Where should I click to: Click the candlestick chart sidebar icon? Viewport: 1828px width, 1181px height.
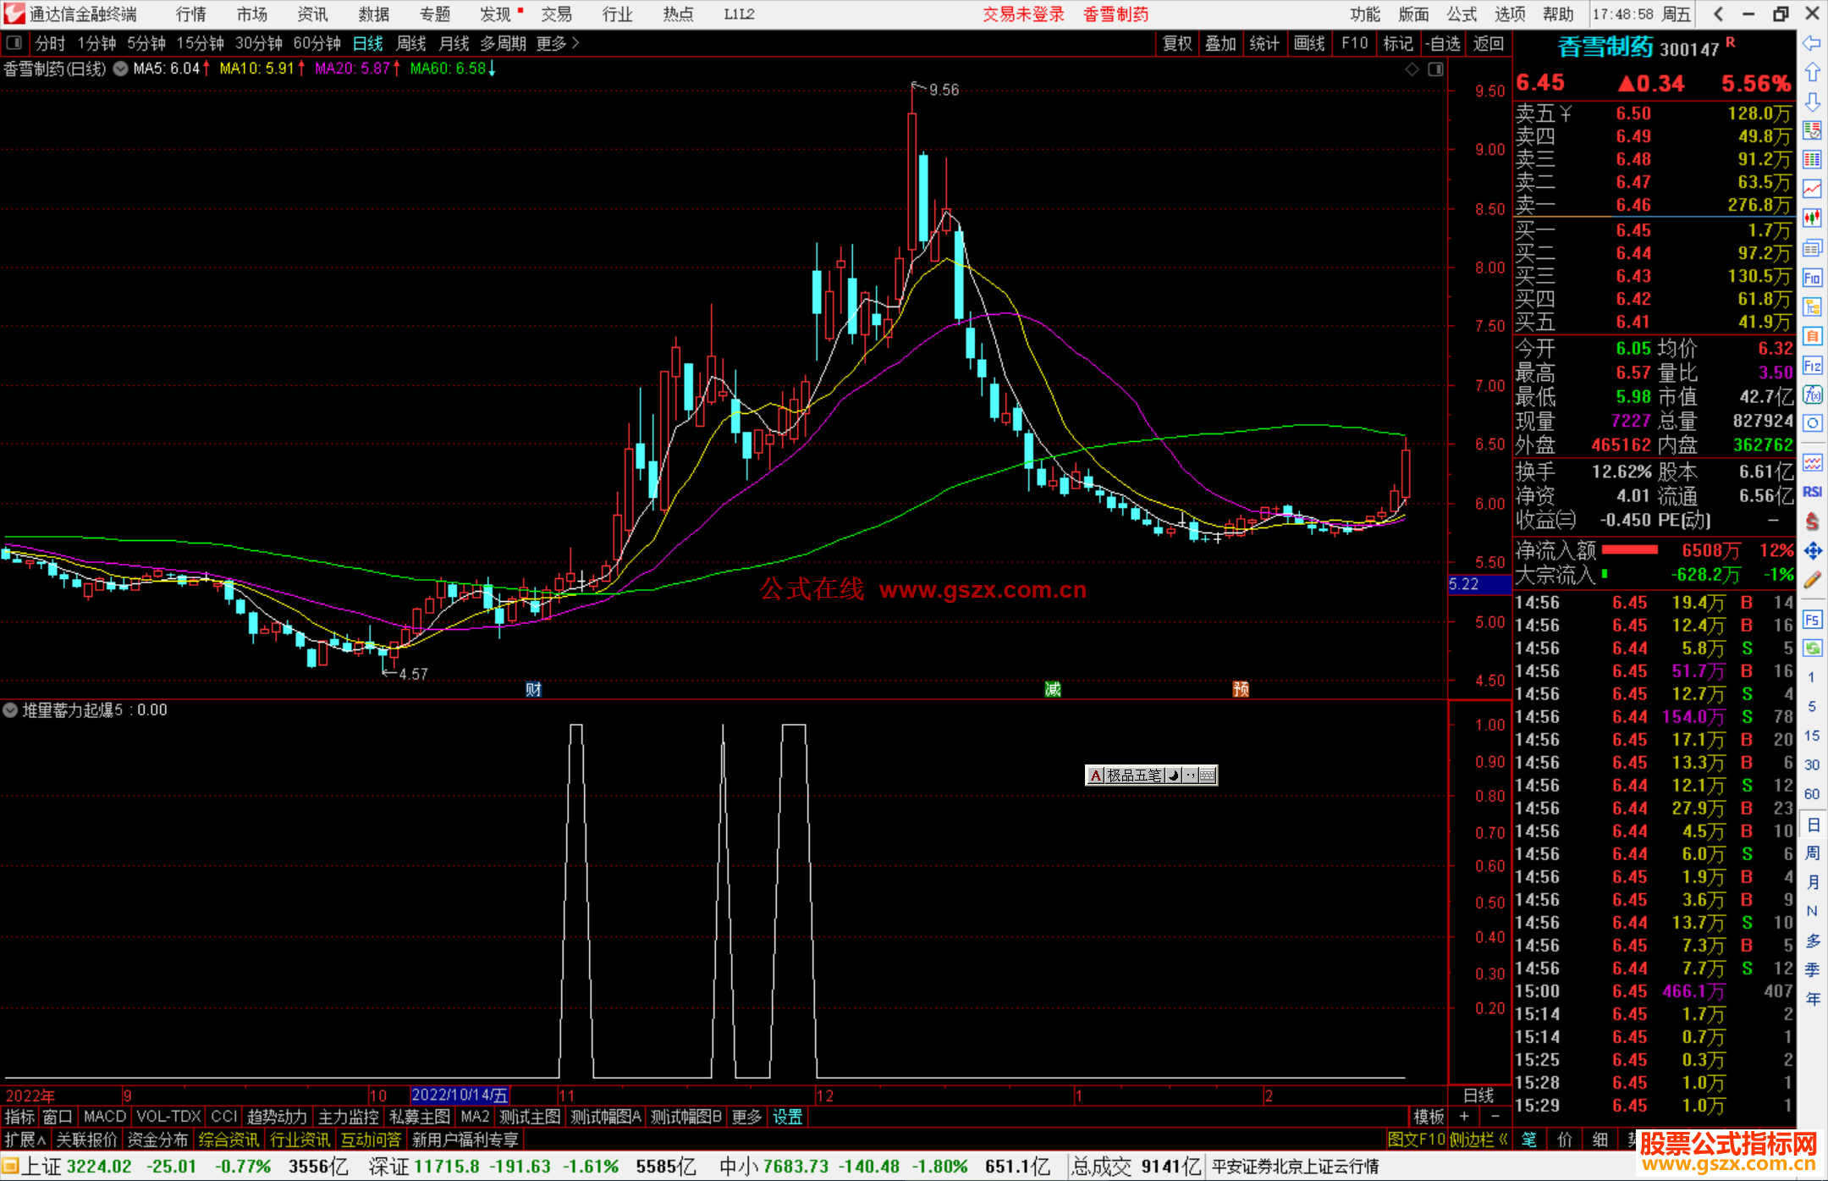(1812, 218)
